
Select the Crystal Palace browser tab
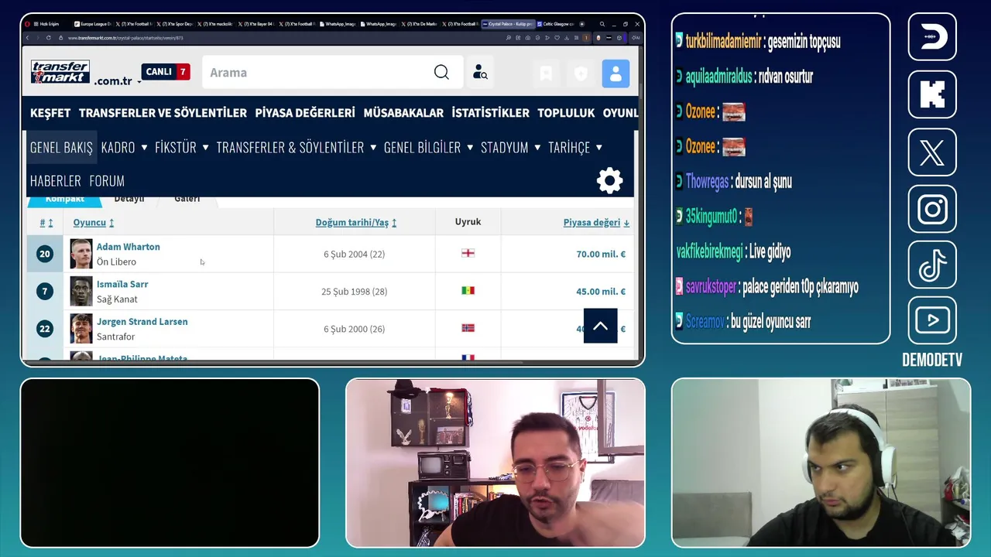507,24
